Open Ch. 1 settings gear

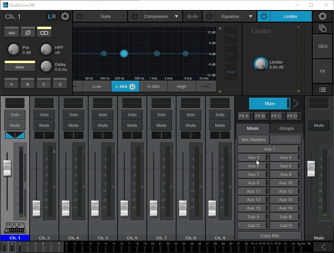(x=65, y=17)
